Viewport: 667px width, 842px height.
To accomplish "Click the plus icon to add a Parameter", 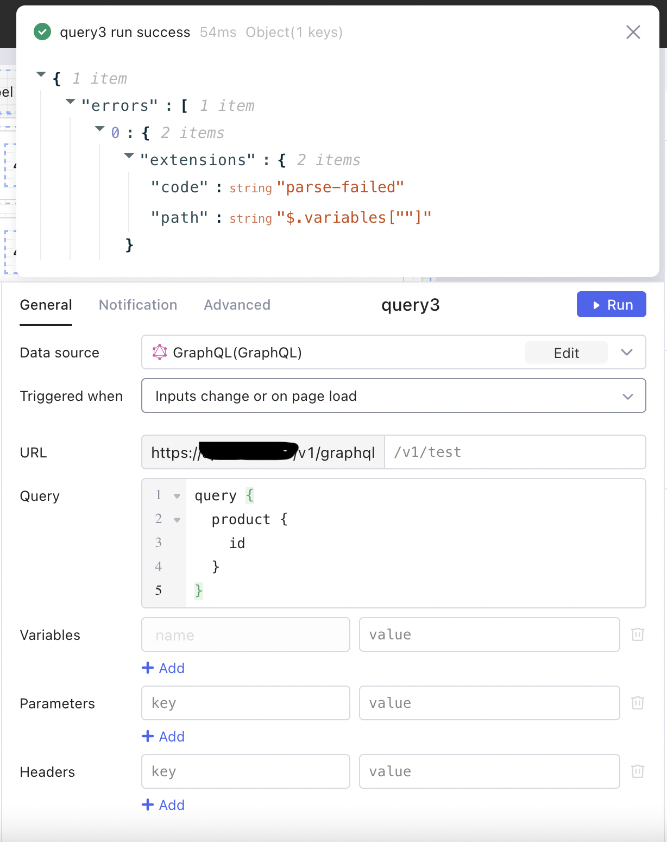I will coord(148,736).
